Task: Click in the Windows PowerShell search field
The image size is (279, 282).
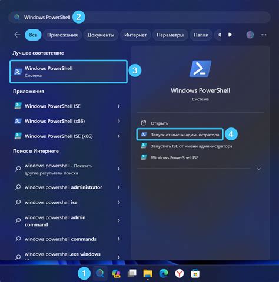Action: click(139, 17)
